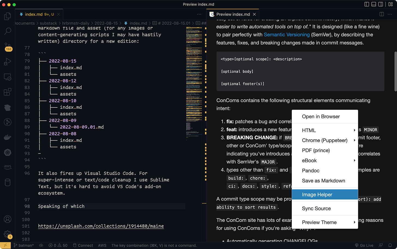Click line number 79 in the gutter

(27, 61)
